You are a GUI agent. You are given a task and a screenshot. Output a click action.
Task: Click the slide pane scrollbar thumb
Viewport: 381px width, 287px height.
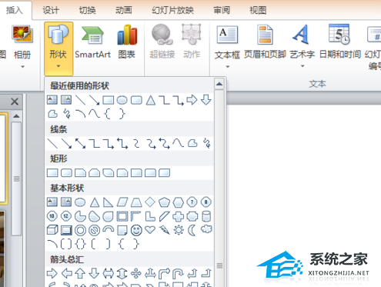click(x=16, y=179)
